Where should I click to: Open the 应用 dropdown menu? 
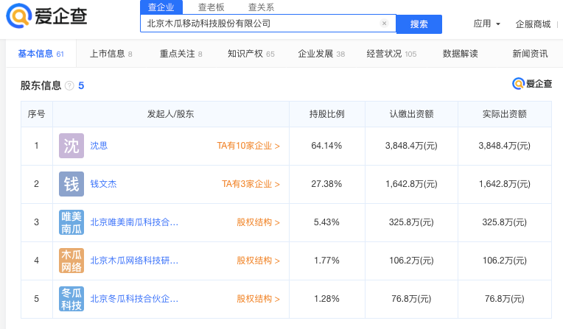486,24
